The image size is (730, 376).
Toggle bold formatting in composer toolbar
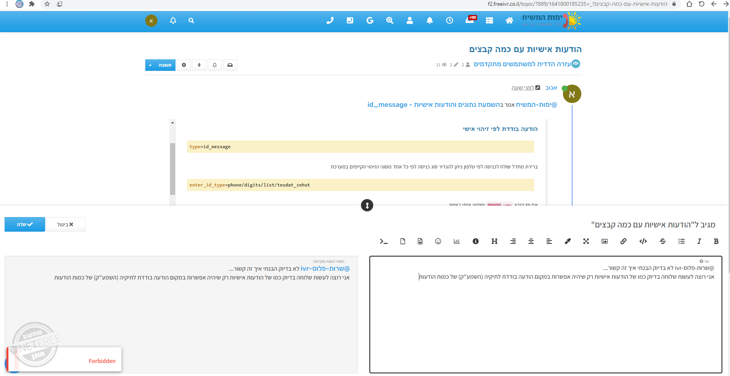click(x=716, y=241)
